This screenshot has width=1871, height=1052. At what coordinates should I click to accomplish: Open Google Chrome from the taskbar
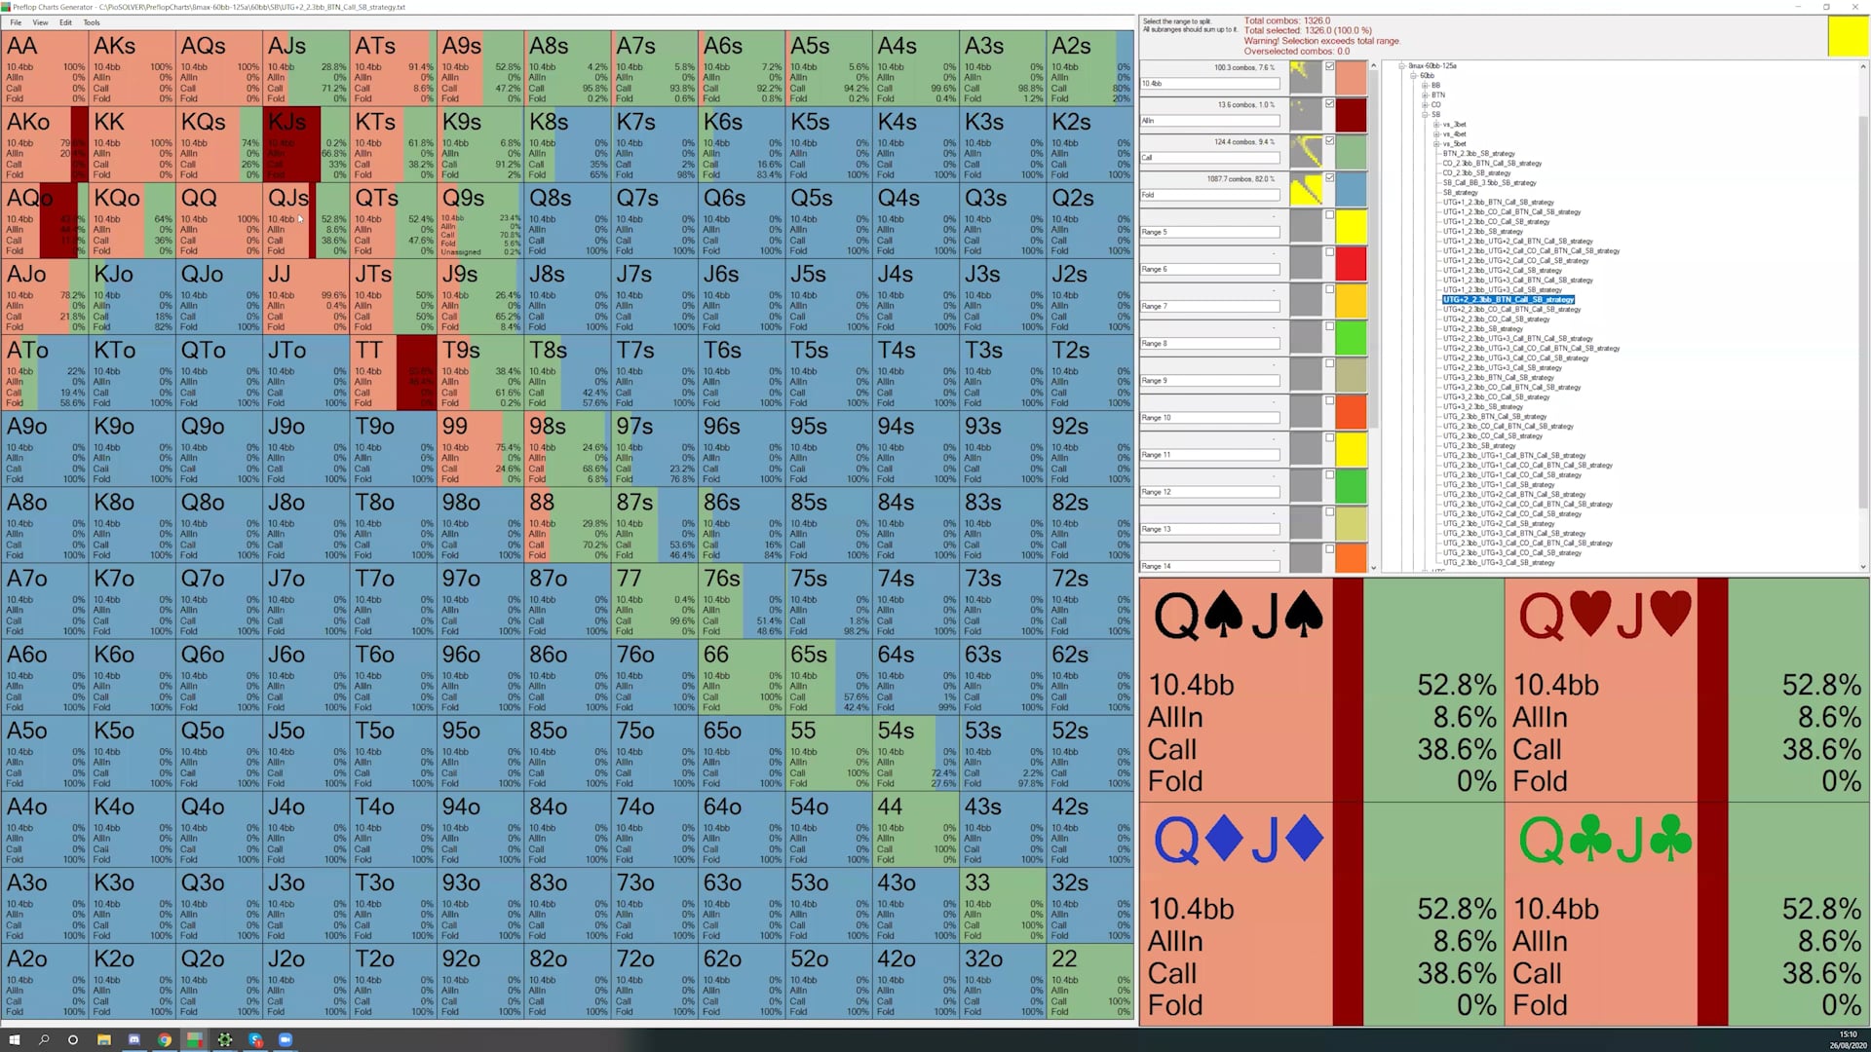pyautogui.click(x=165, y=1039)
